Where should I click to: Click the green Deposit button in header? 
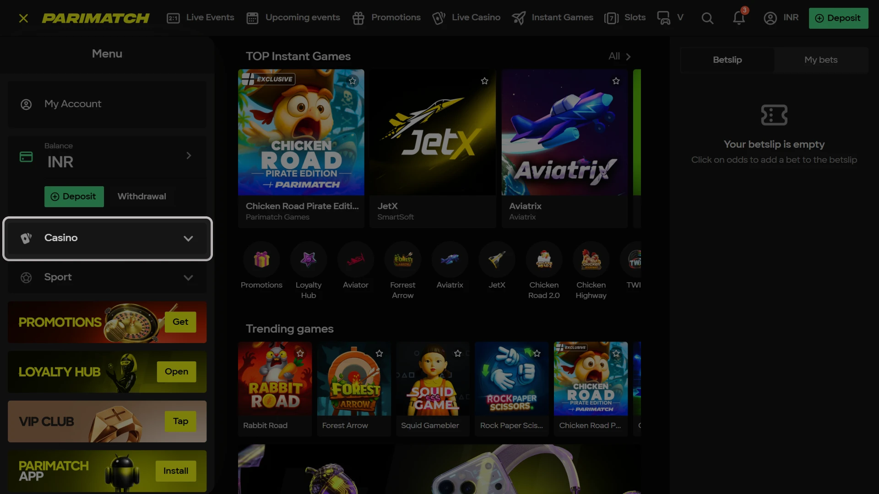[x=838, y=18]
